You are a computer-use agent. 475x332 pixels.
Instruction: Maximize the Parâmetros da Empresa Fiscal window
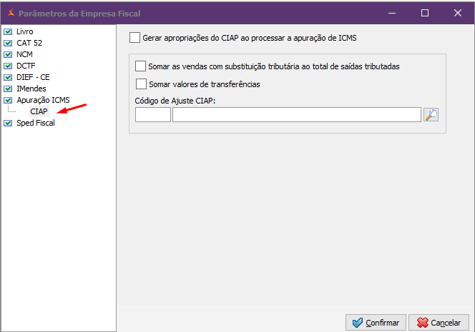pyautogui.click(x=425, y=13)
